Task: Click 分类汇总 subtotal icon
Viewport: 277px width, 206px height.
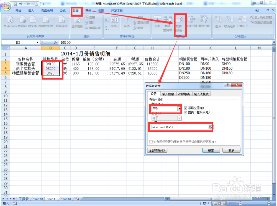Action: [242, 22]
